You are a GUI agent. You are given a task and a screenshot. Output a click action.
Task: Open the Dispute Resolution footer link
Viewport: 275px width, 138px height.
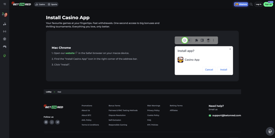coord(117,115)
